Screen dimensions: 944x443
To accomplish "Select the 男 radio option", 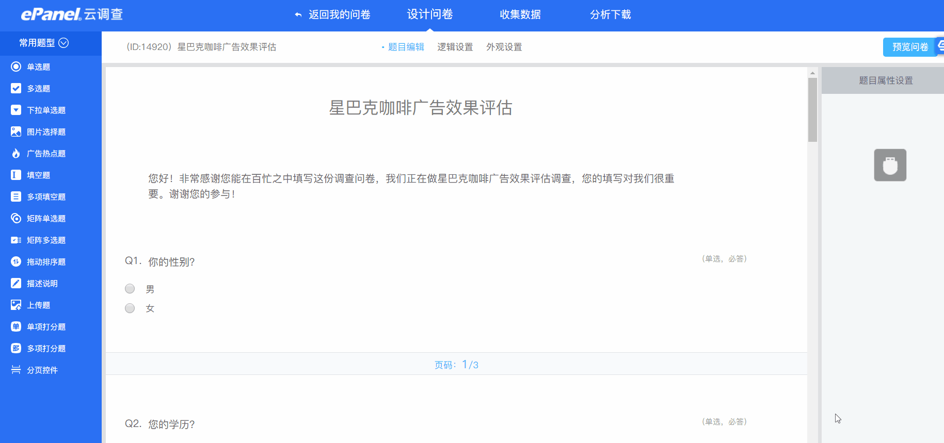I will 130,289.
